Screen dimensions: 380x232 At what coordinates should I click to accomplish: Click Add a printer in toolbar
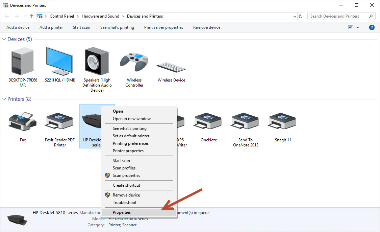point(51,27)
